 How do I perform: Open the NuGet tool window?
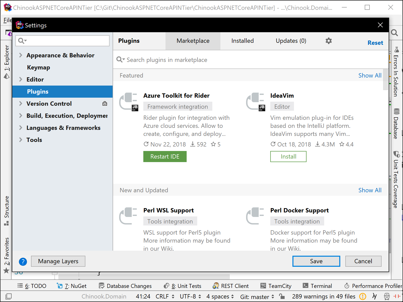click(72, 286)
